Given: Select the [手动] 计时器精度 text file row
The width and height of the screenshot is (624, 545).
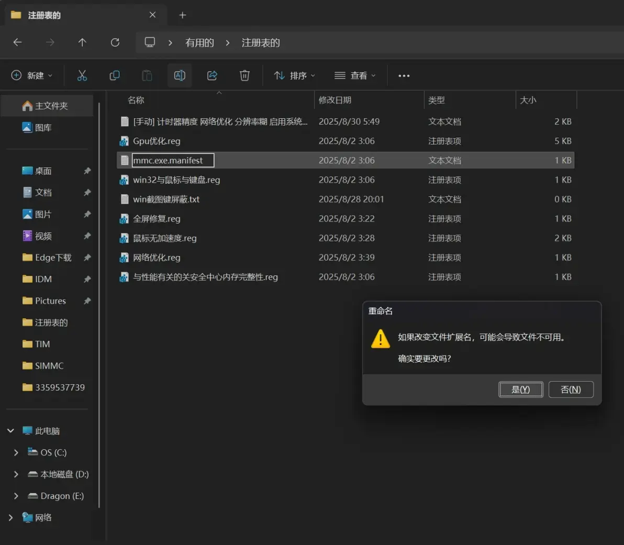Looking at the screenshot, I should coord(346,121).
